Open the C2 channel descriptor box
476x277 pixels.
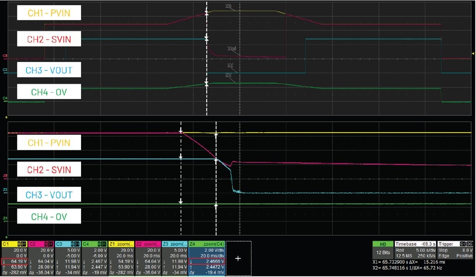pyautogui.click(x=41, y=258)
